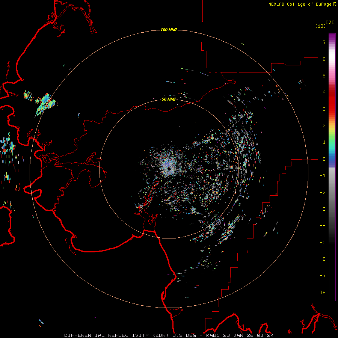Click the 100 NMI range ring label
This screenshot has width=338, height=338.
point(169,30)
